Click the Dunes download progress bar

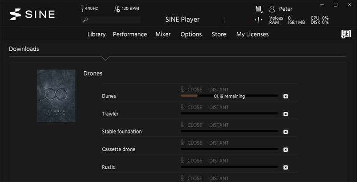point(229,96)
